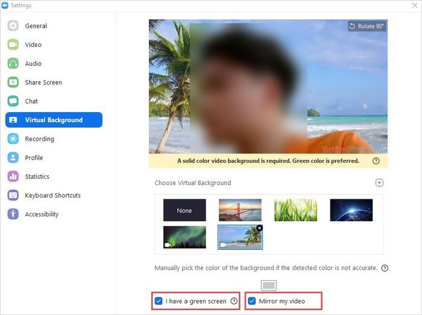
Task: Select Golden Gate Bridge background
Action: pyautogui.click(x=240, y=210)
